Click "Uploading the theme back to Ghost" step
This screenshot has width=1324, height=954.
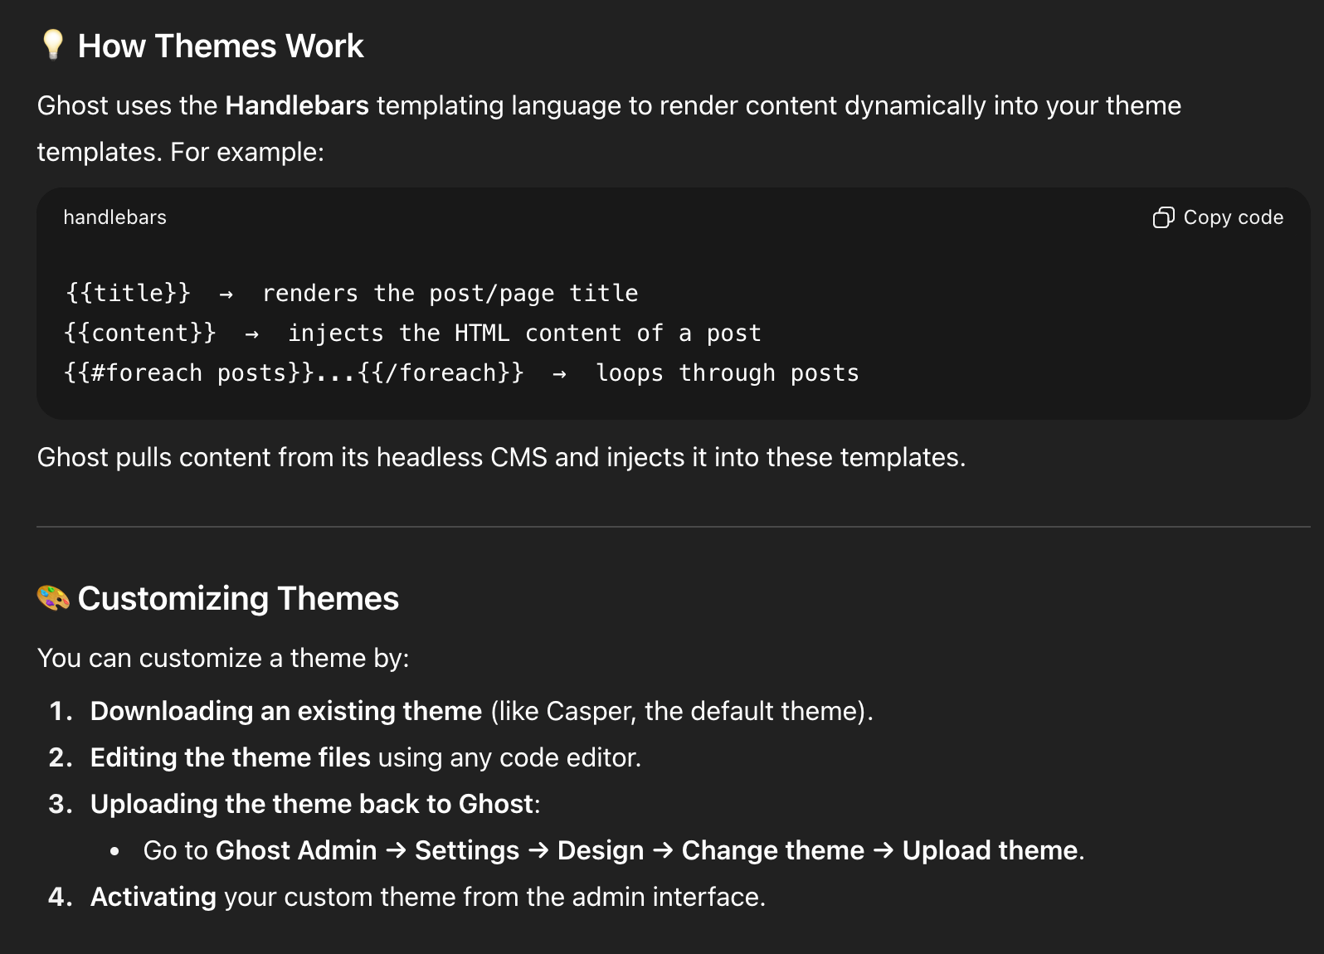312,804
